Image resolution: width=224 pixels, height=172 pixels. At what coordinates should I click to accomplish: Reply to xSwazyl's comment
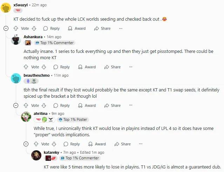click(52, 28)
